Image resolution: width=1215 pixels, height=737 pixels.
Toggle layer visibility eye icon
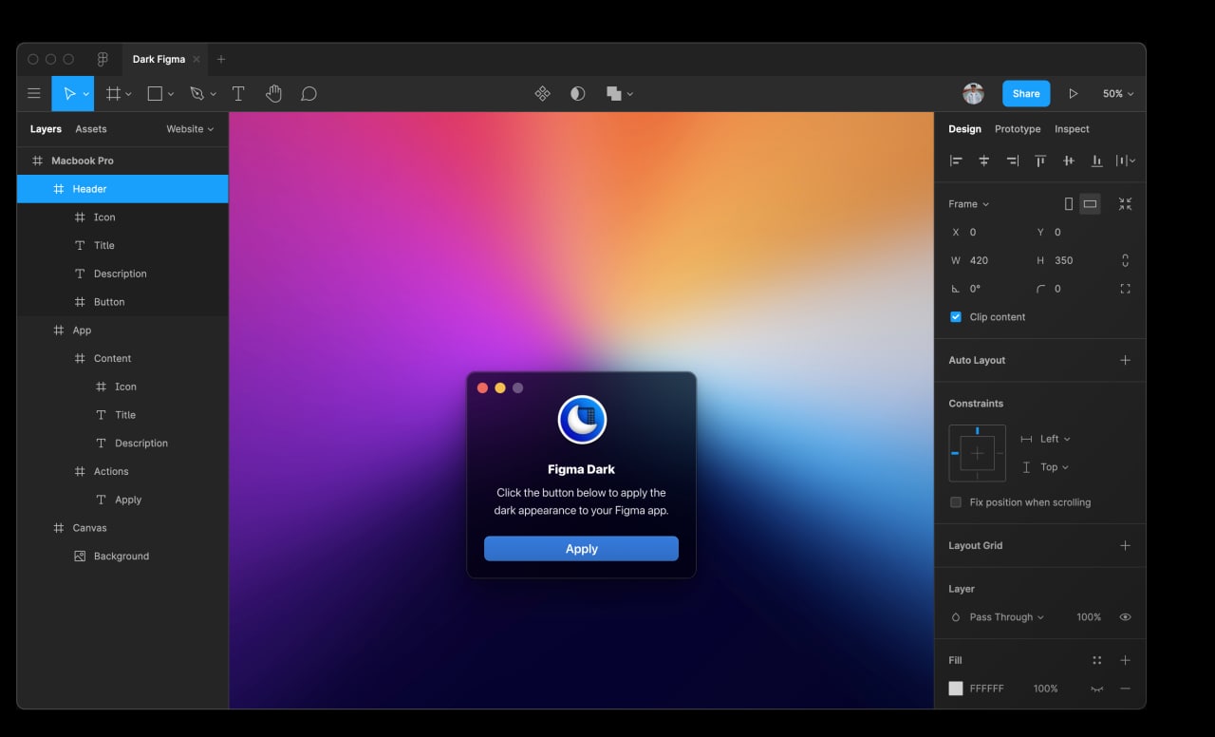pos(1125,617)
